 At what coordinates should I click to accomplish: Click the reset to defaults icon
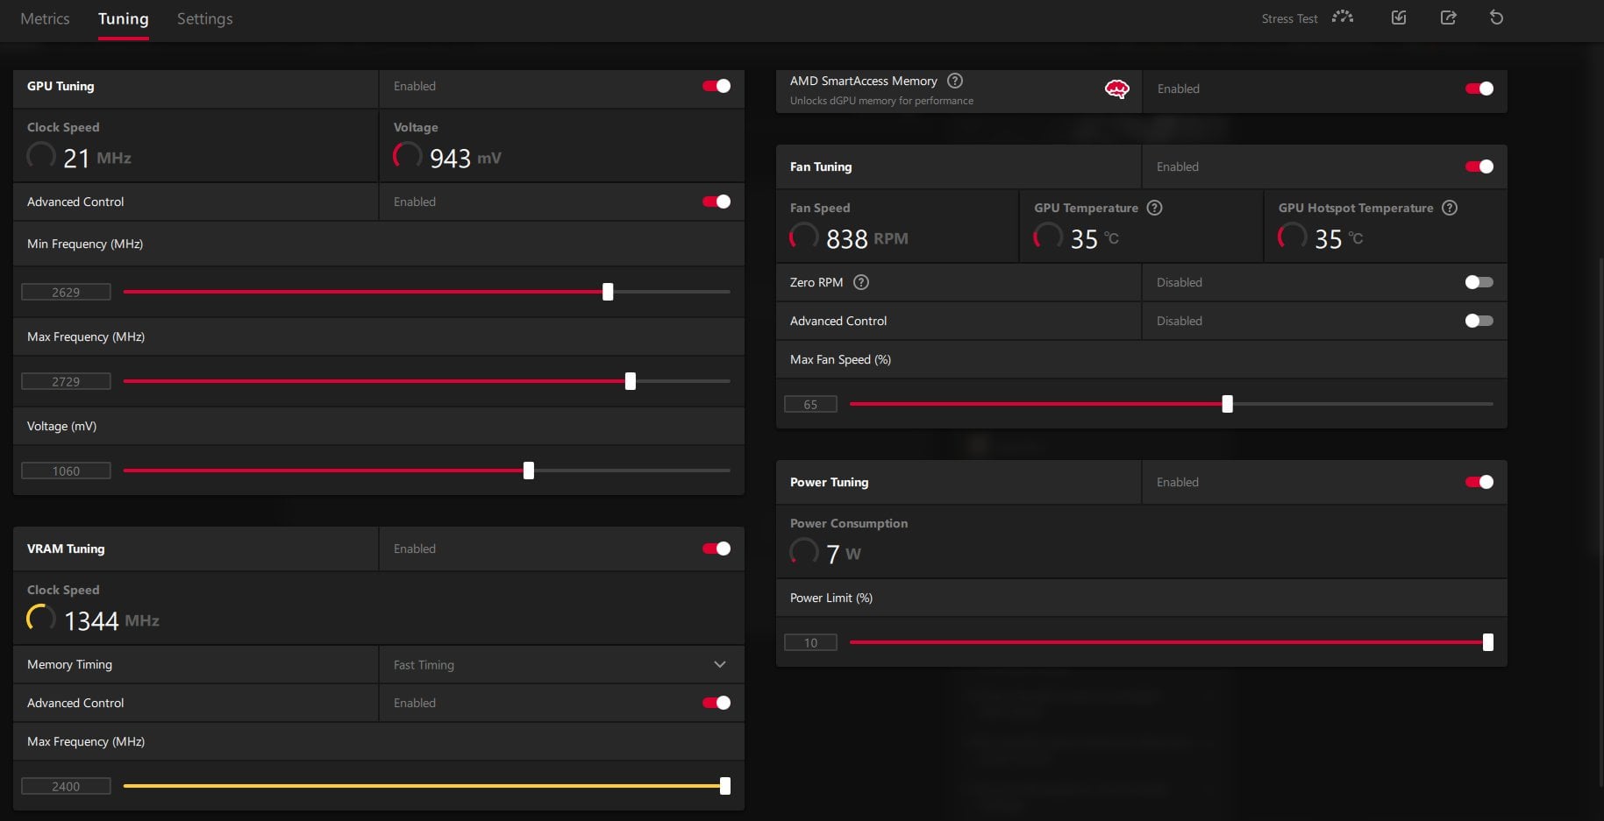(x=1496, y=18)
